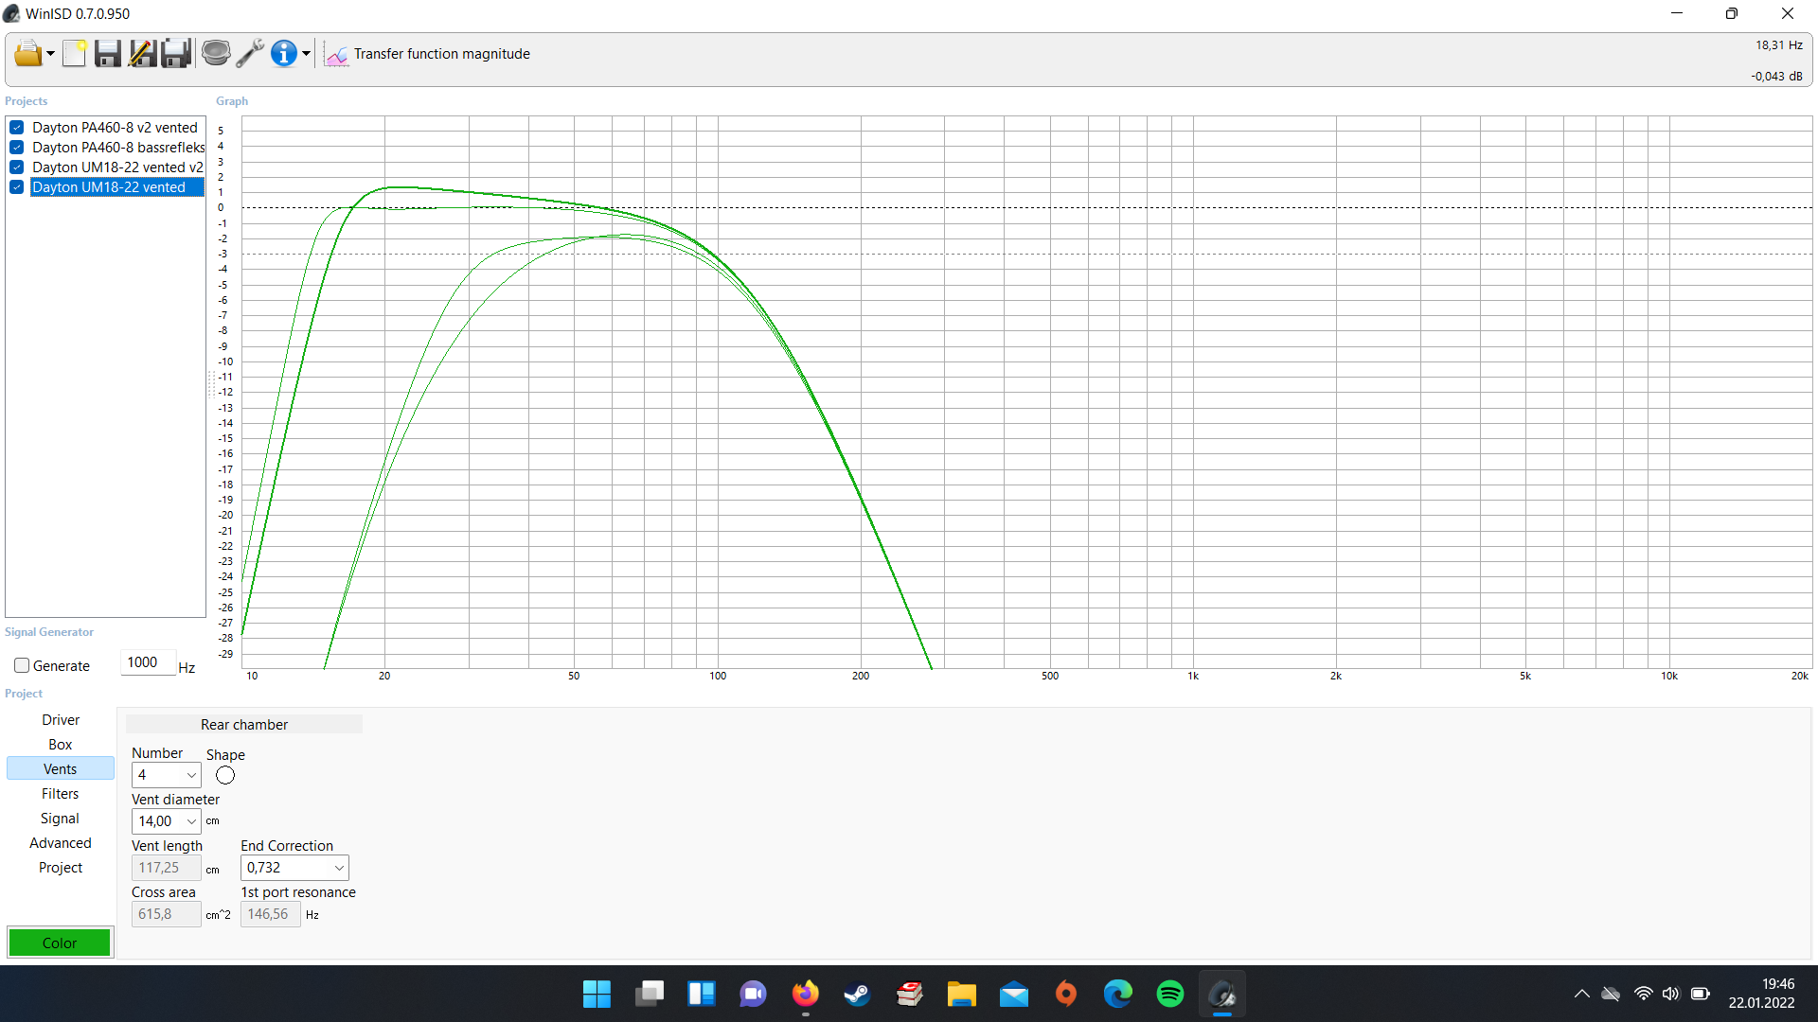Enable the signal Generate checkbox

(x=22, y=665)
